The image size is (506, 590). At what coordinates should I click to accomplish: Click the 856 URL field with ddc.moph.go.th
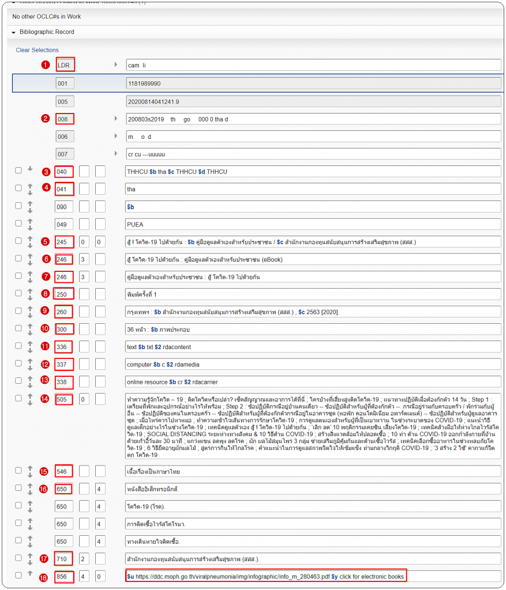(x=313, y=576)
